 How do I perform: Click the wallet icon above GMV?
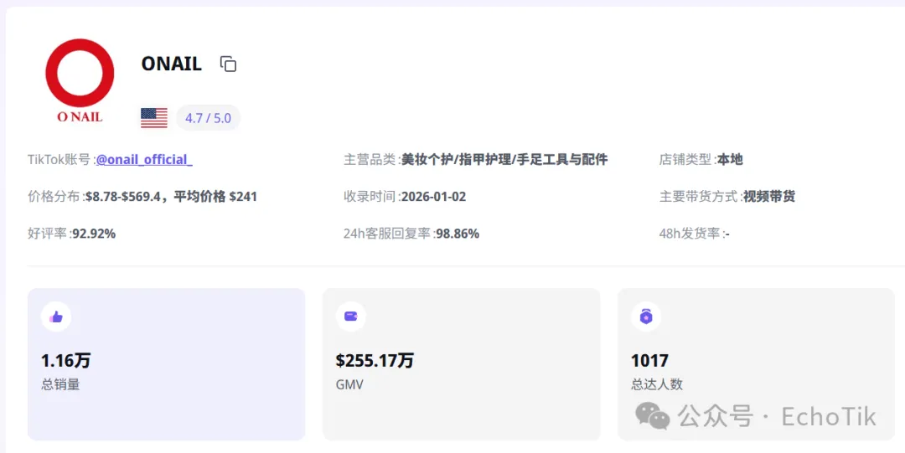(351, 317)
